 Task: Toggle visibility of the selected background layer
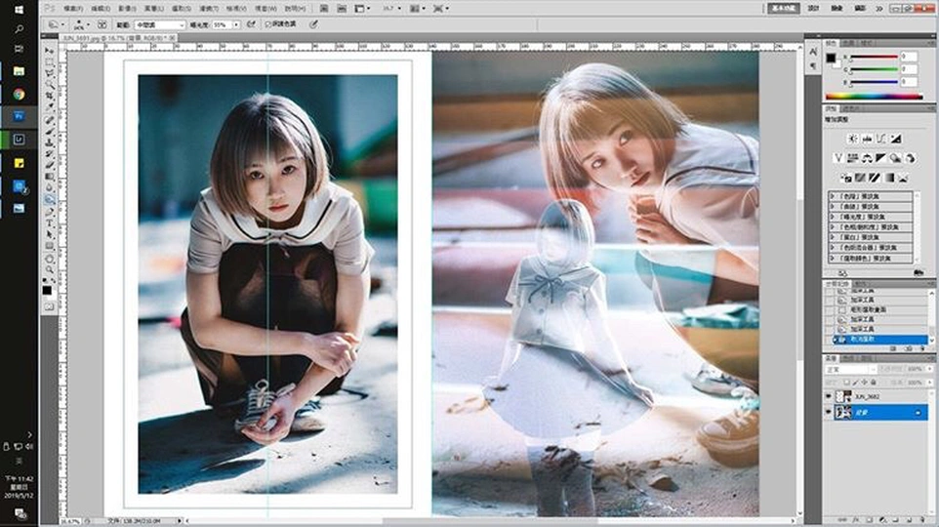829,413
